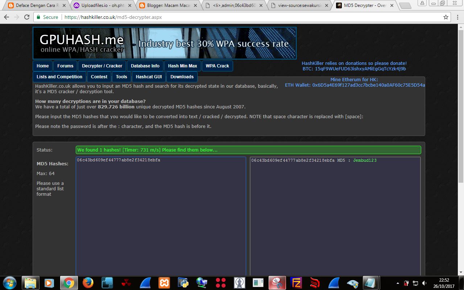Click the cracked password Jembud123

click(365, 160)
